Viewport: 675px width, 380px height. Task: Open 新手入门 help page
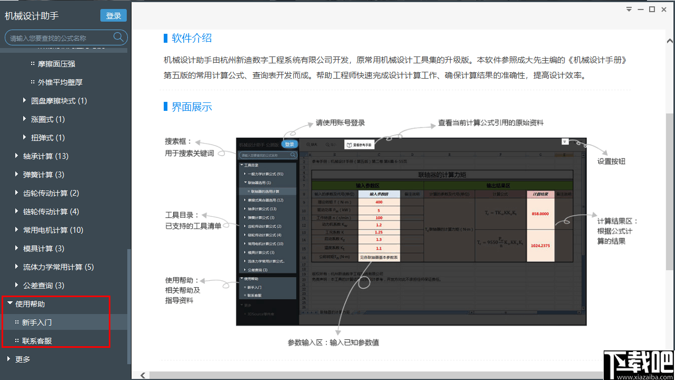[37, 322]
